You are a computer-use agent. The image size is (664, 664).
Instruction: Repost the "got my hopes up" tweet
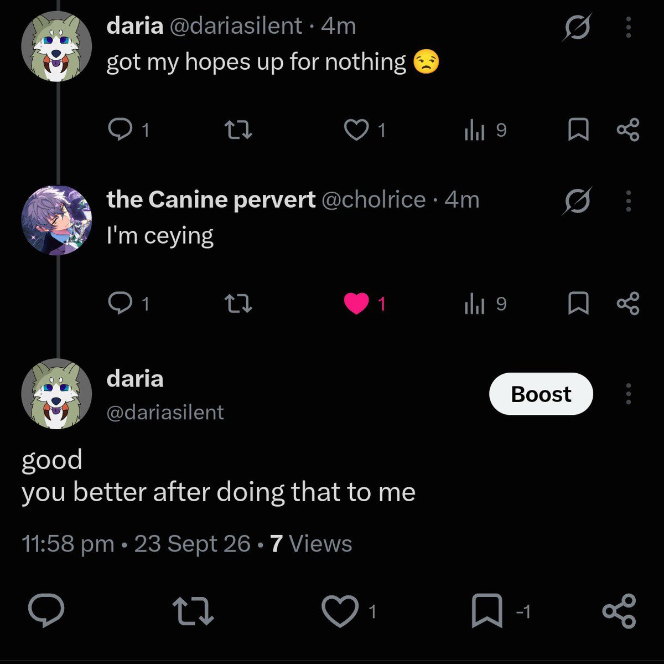click(x=238, y=130)
